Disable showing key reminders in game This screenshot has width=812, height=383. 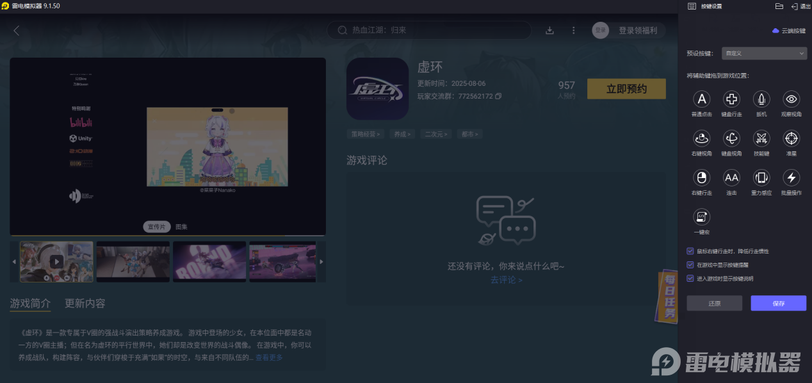[690, 265]
